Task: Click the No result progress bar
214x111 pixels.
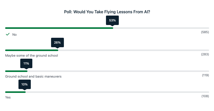Action: 59,28
